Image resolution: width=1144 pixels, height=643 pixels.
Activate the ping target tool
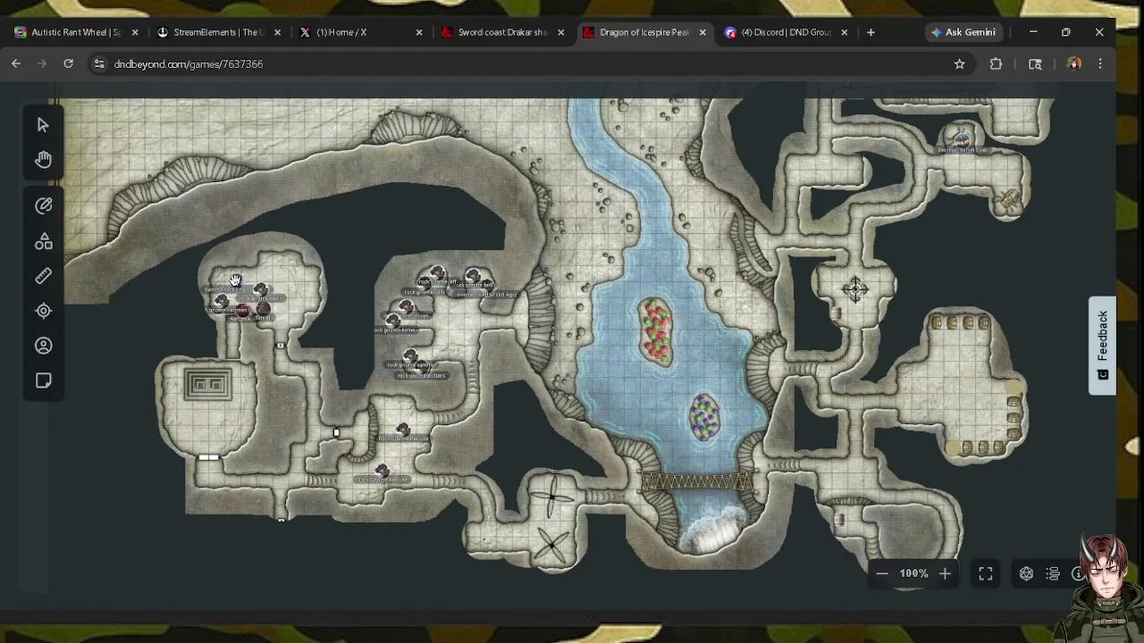pyautogui.click(x=43, y=311)
